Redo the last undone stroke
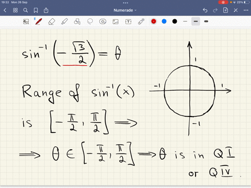The height and width of the screenshot is (188, 251). [215, 10]
